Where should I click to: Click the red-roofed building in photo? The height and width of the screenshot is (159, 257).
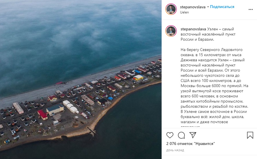click(43, 114)
